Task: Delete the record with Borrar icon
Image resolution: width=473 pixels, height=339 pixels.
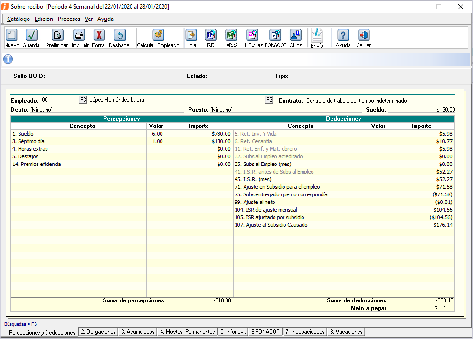Action: click(99, 36)
